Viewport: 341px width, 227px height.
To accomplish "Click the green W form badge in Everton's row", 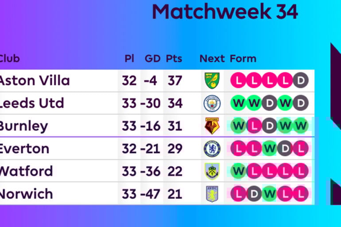I will point(269,149).
